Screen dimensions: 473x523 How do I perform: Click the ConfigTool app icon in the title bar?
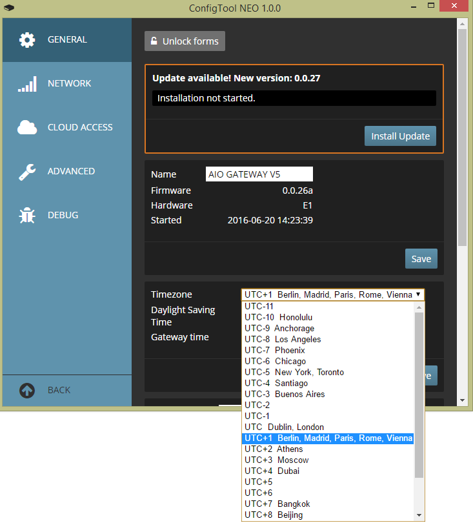coord(9,7)
